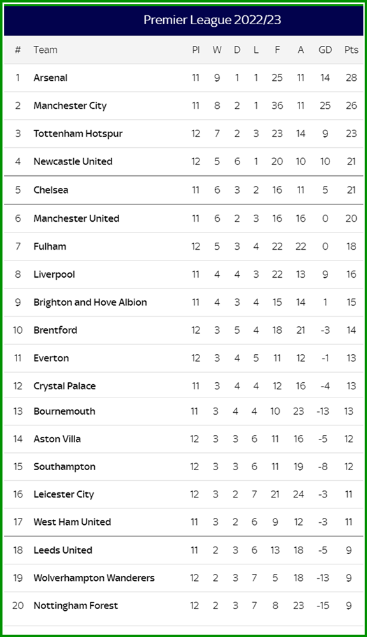Open Nottingham Forest team link
Screen dimensions: 367x637
76,605
